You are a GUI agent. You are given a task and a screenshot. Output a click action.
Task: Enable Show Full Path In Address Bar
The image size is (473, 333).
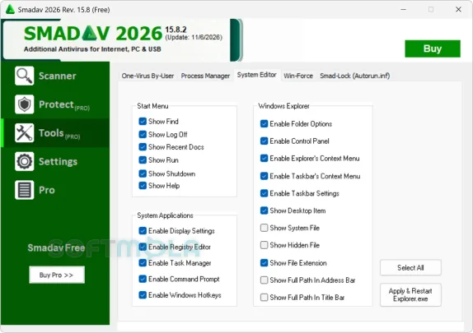tap(264, 280)
